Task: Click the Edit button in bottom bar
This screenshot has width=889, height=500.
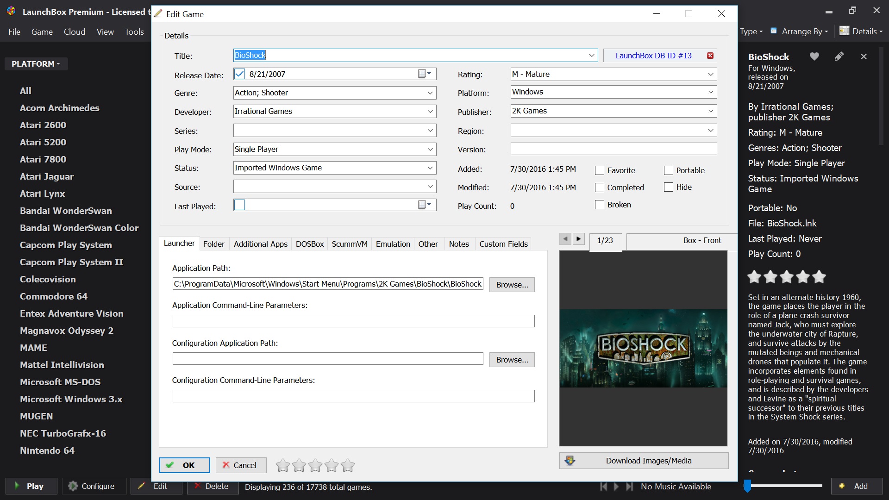Action: click(157, 486)
